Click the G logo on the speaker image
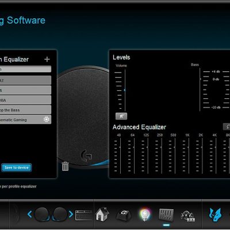 point(86,156)
